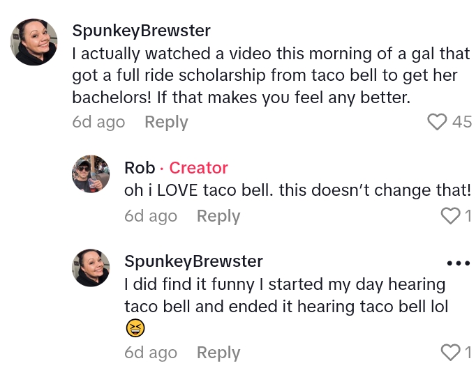Click the pink Creator badge
The height and width of the screenshot is (377, 476).
click(199, 168)
